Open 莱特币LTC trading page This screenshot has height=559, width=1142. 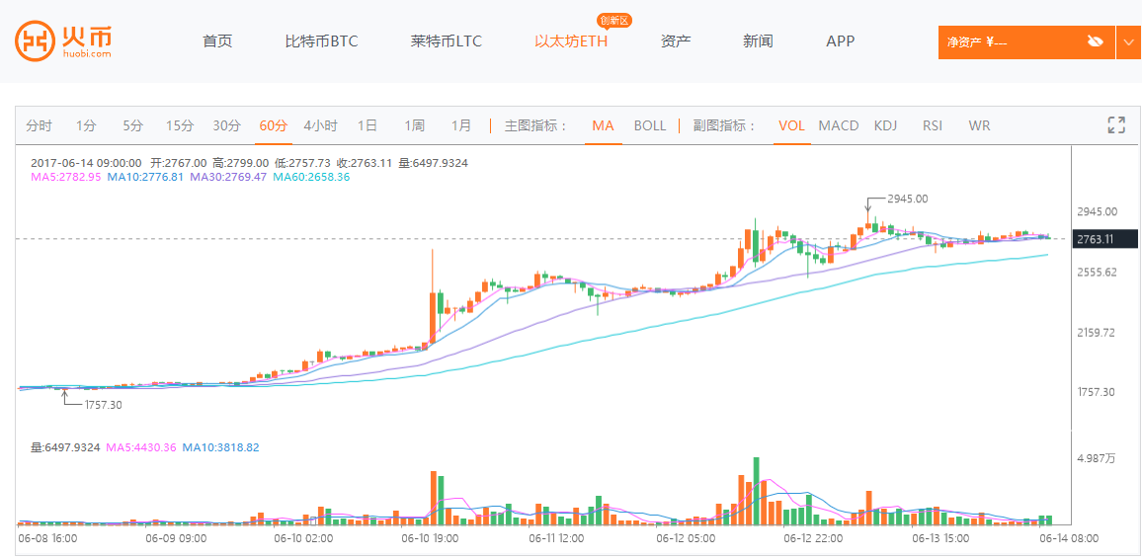[x=447, y=41]
